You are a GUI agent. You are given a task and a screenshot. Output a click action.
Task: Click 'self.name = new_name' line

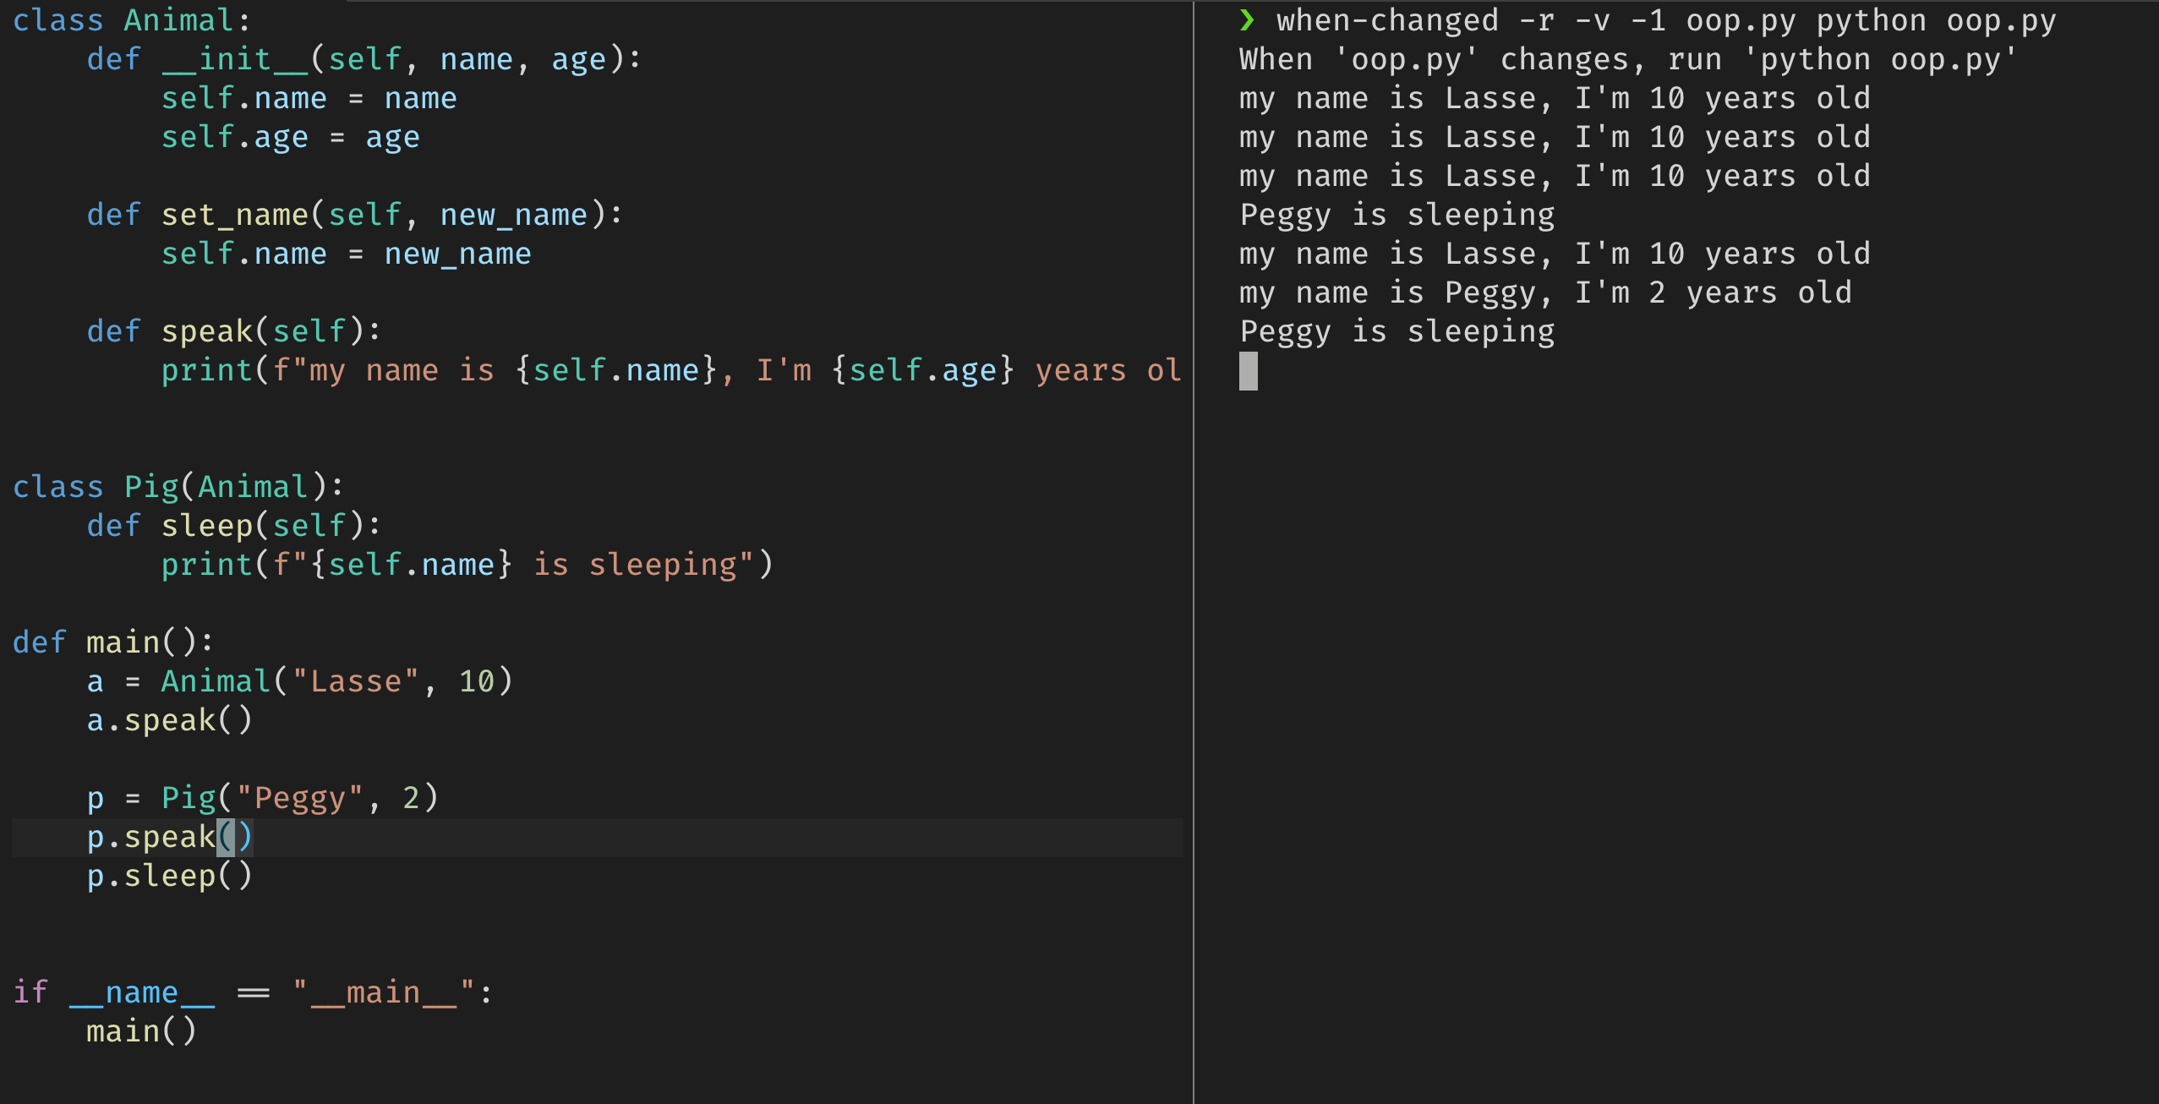[346, 254]
